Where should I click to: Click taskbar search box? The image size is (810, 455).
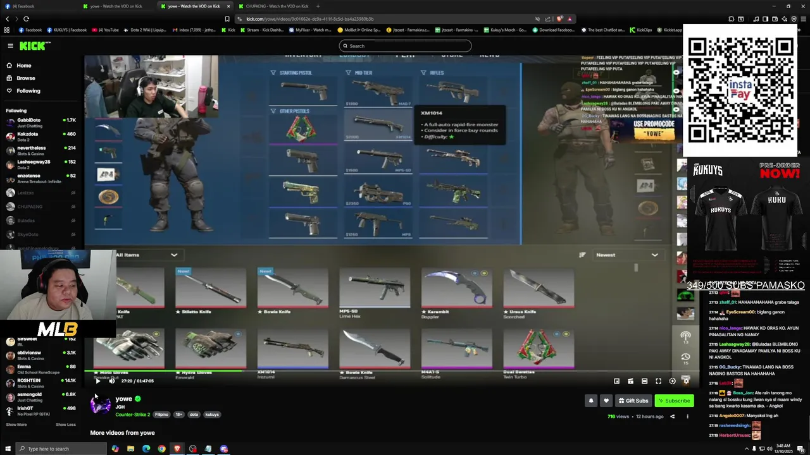(x=60, y=449)
